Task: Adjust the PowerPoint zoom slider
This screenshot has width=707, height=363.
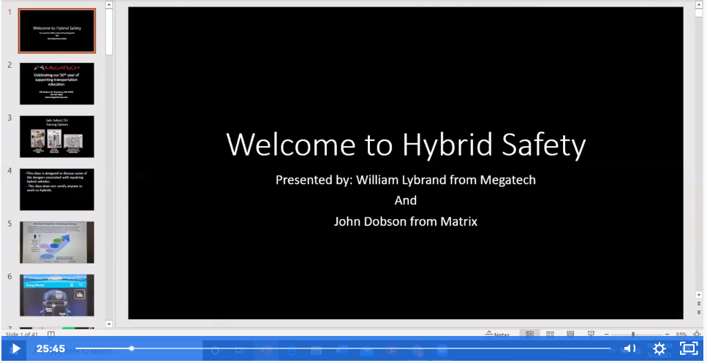Action: tap(633, 335)
